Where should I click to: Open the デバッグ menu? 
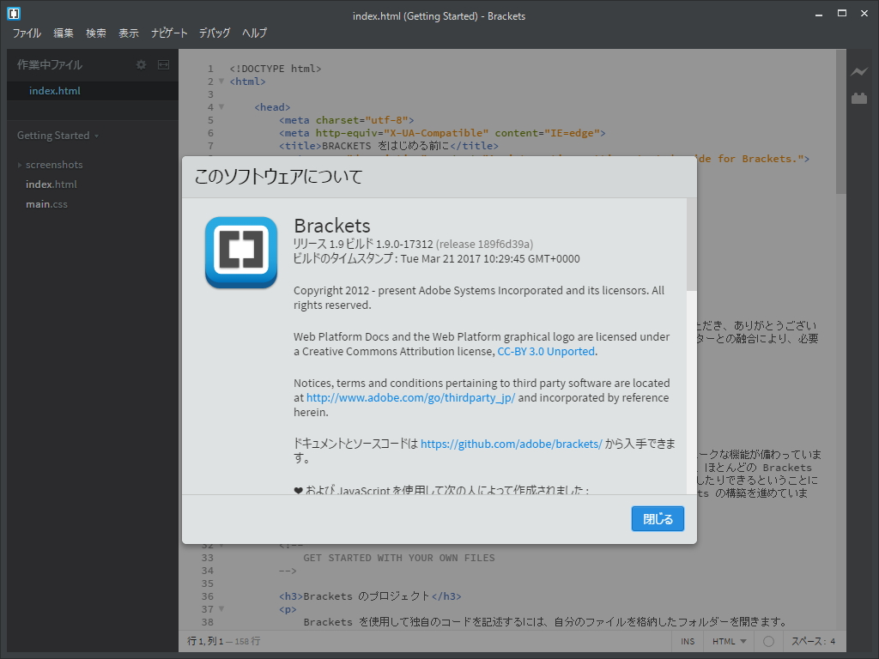(x=214, y=33)
